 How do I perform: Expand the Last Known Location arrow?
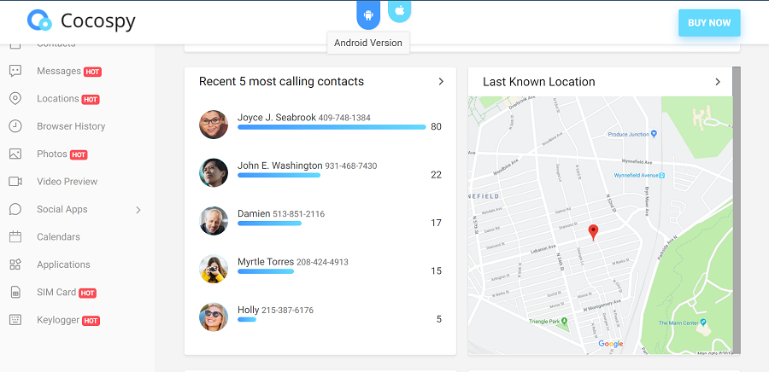pyautogui.click(x=718, y=82)
